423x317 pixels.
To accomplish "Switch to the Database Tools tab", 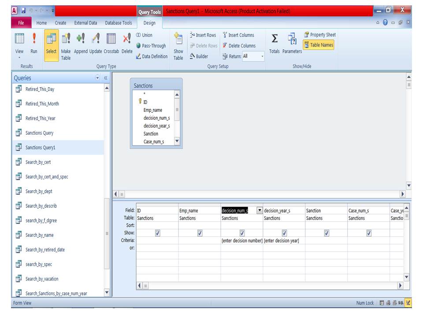I will click(x=118, y=23).
